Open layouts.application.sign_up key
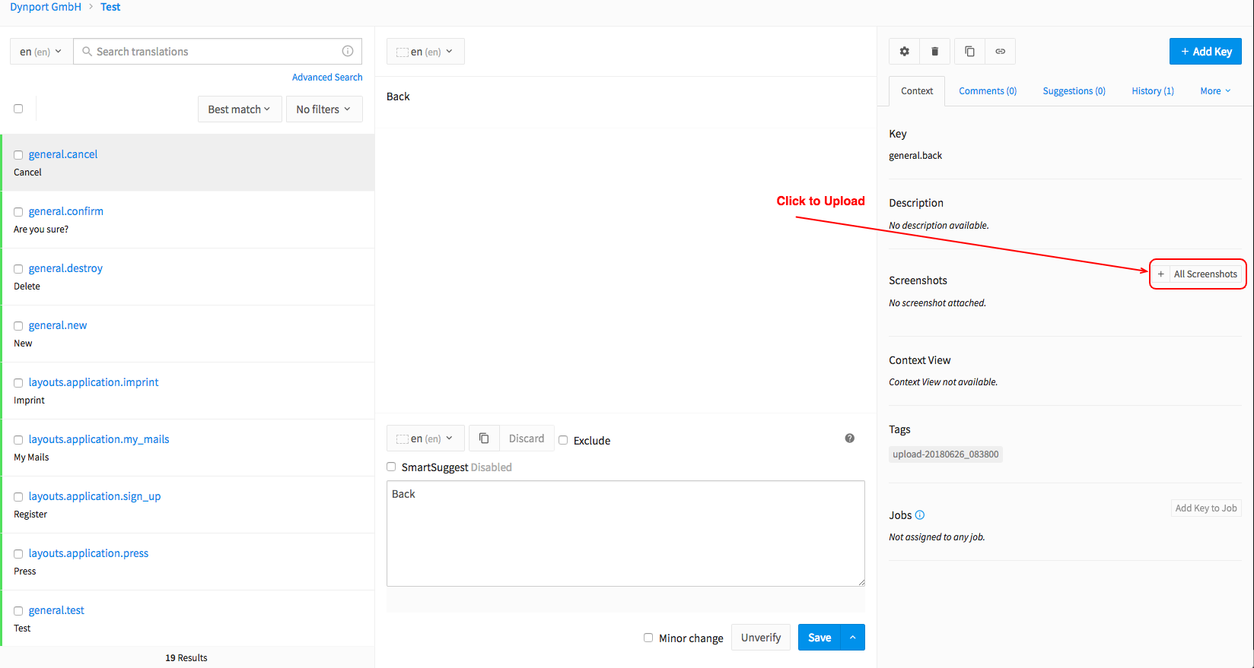Viewport: 1254px width, 668px height. pyautogui.click(x=95, y=496)
